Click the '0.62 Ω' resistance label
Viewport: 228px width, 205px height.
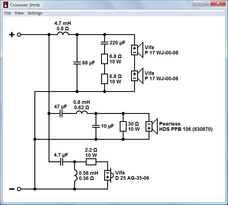pos(82,107)
